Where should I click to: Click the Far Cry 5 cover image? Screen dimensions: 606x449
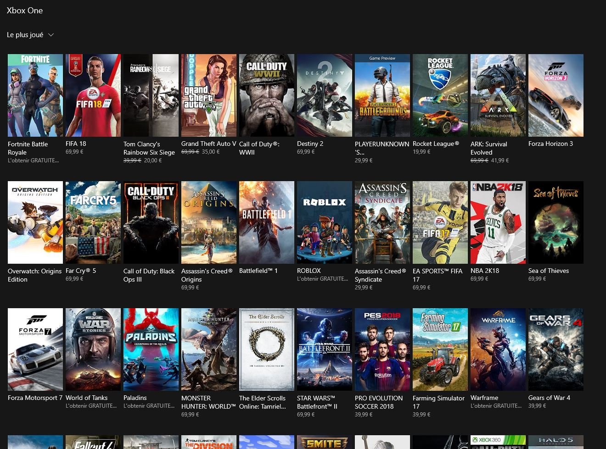point(93,222)
